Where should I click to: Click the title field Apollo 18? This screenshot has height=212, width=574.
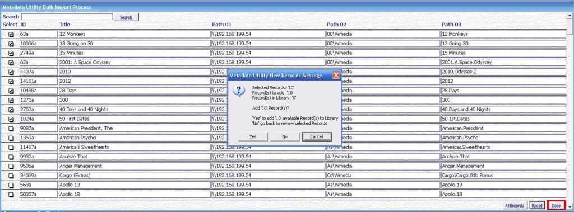pyautogui.click(x=134, y=195)
